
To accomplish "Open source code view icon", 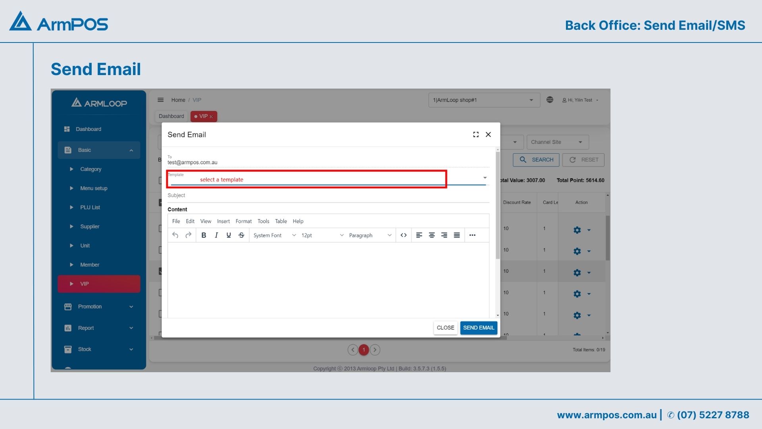I will pos(404,235).
